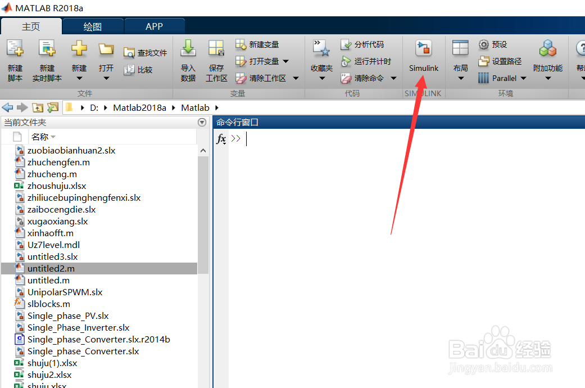Viewport: 585px width, 388px height.
Task: Click New Variable (新建变量)
Action: click(x=257, y=44)
